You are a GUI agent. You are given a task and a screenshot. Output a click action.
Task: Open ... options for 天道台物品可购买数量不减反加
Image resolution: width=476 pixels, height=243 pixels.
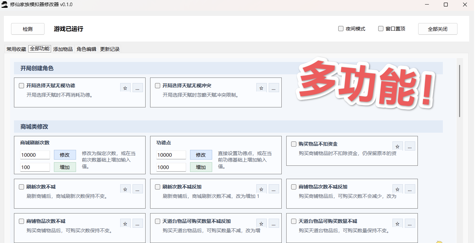click(x=274, y=224)
